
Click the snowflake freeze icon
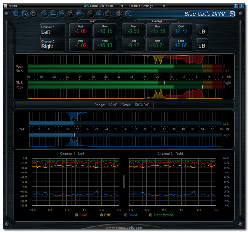pyautogui.click(x=120, y=14)
